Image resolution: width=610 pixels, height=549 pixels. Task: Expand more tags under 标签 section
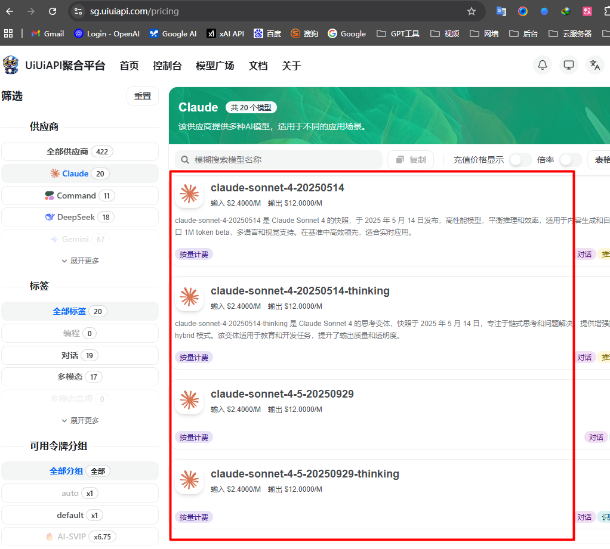coord(80,420)
